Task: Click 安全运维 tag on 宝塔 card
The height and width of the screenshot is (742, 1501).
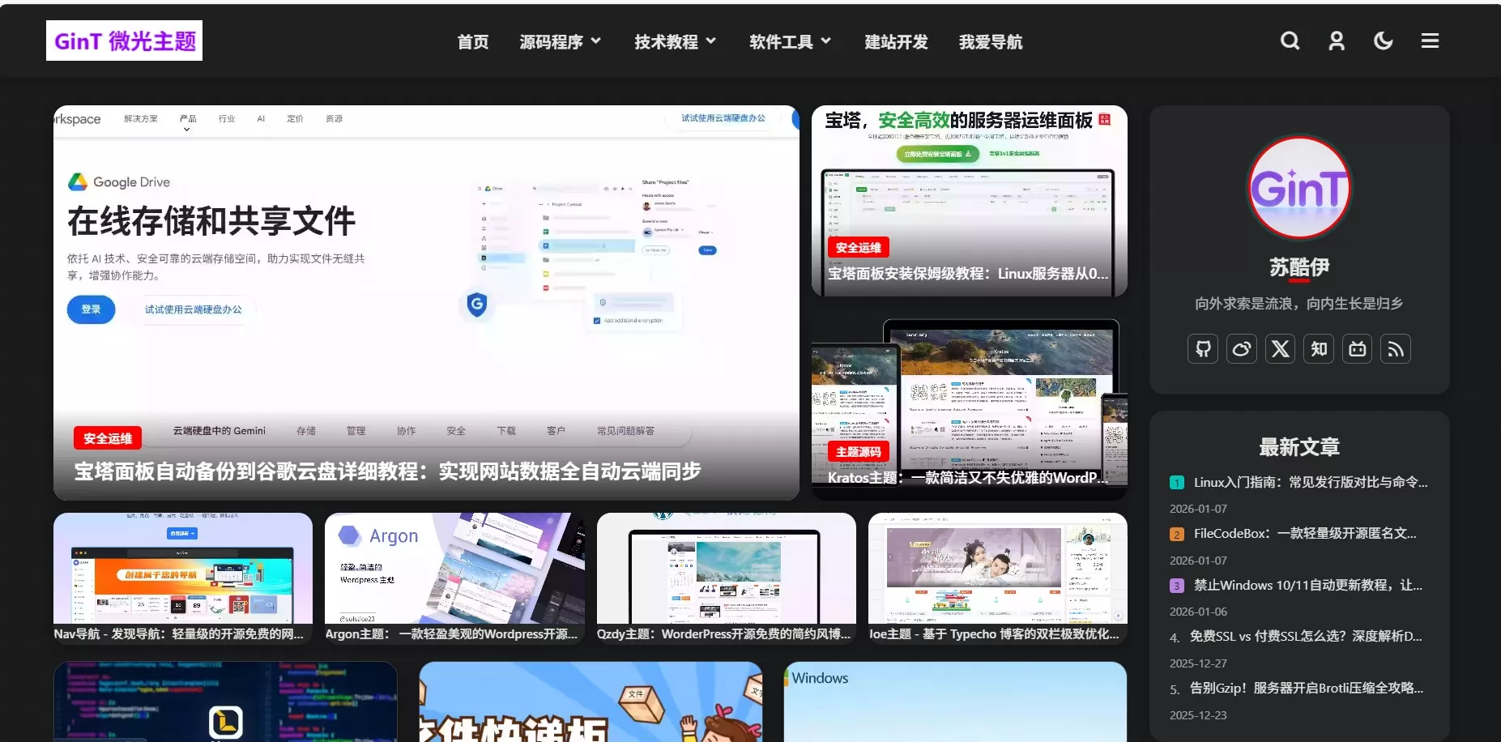Action: coord(859,248)
